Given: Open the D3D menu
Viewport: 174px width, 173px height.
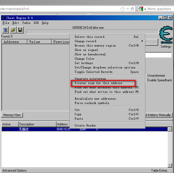Looking at the screenshot, I should point(36,23).
